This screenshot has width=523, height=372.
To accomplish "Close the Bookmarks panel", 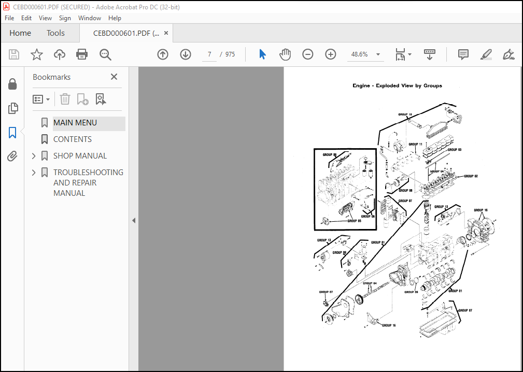I will pos(114,77).
